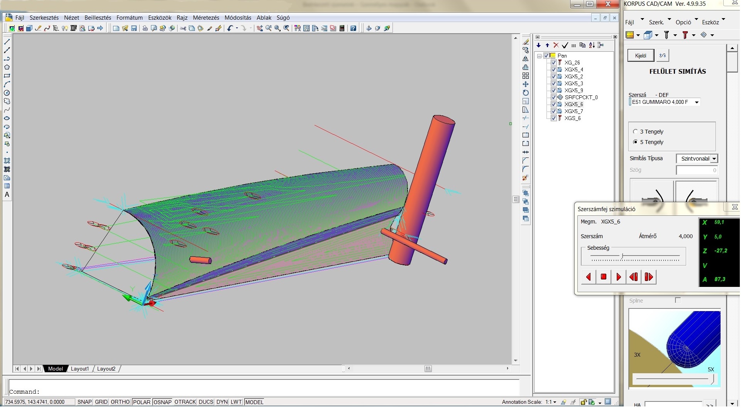Screen dimensions: 741x413
Task: Click the Save floppy disk icon
Action: [134, 28]
